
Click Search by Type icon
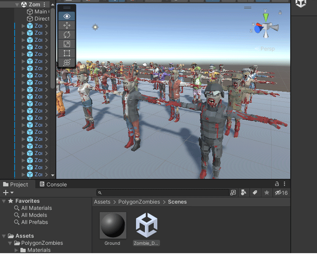[243, 193]
